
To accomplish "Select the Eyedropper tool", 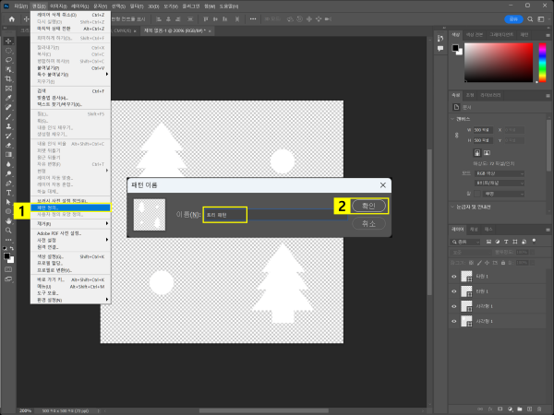I will pos(8,98).
